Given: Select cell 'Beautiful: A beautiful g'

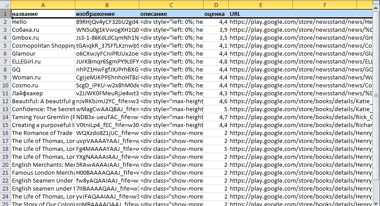Looking at the screenshot, I should click(x=43, y=101).
